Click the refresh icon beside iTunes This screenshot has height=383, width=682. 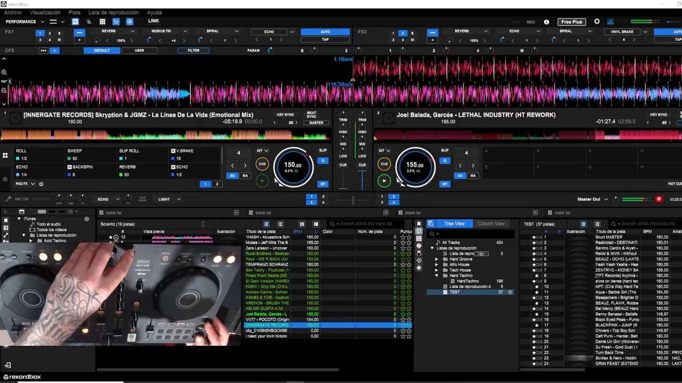[87, 219]
